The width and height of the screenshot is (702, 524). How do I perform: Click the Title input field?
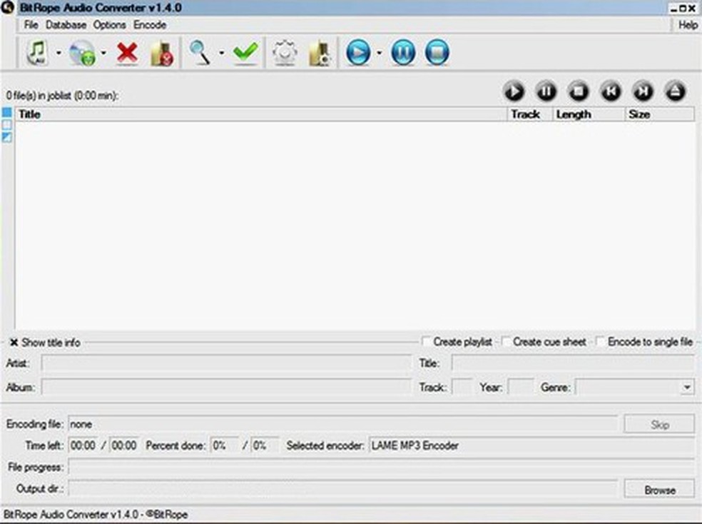pos(573,363)
